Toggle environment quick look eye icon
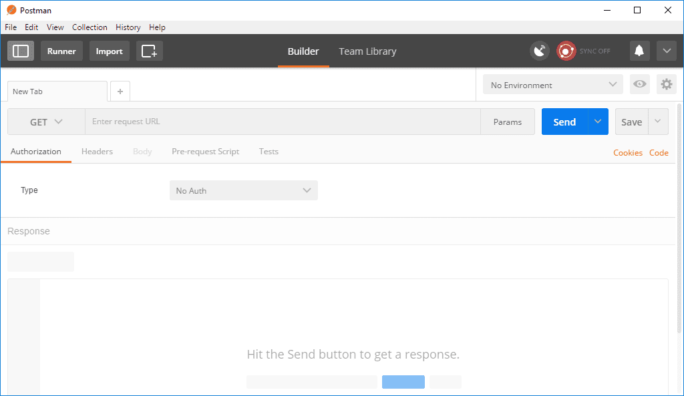This screenshot has height=396, width=684. (x=640, y=84)
